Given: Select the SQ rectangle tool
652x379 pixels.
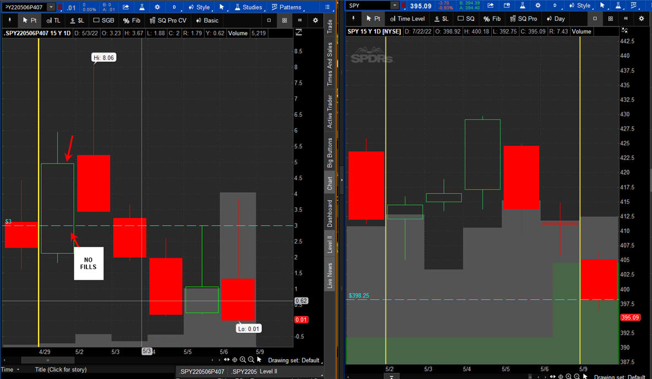Looking at the screenshot, I should click(x=466, y=18).
